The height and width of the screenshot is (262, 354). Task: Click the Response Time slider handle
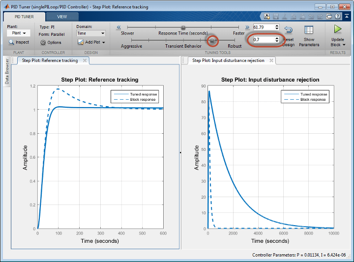pos(183,28)
